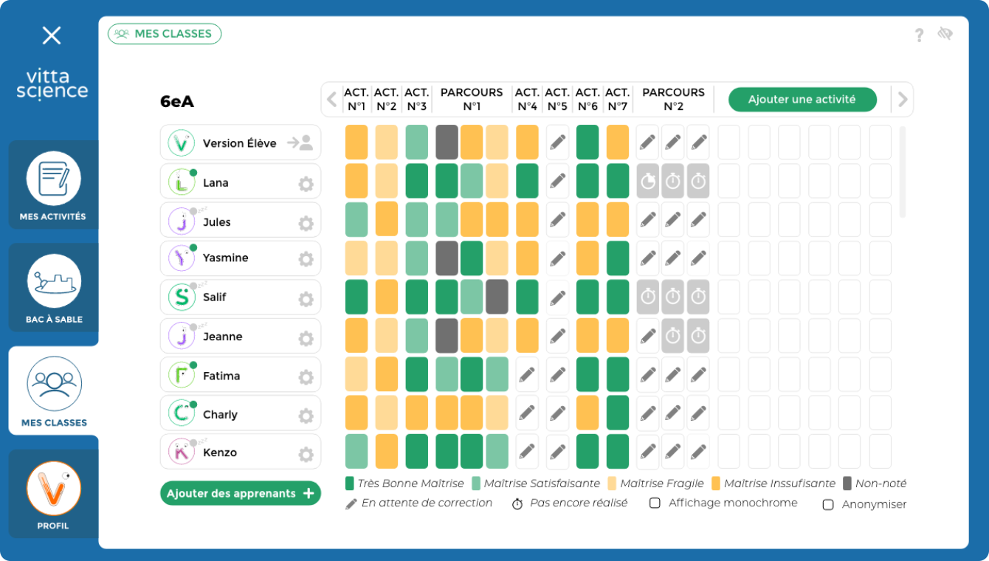Click the green Très Bonne Maîtrise legend swatch
989x561 pixels.
(351, 483)
